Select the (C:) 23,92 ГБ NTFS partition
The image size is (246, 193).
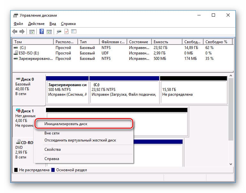click(x=124, y=90)
